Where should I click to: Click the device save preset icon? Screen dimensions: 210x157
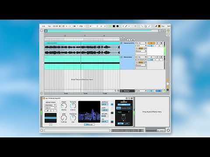pos(132,99)
